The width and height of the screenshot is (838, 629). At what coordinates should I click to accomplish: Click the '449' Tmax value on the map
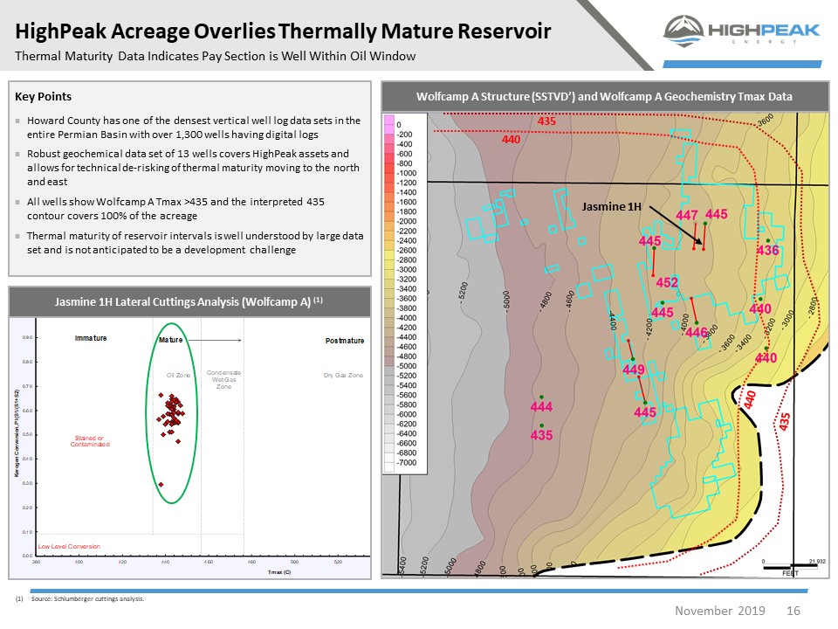[634, 370]
